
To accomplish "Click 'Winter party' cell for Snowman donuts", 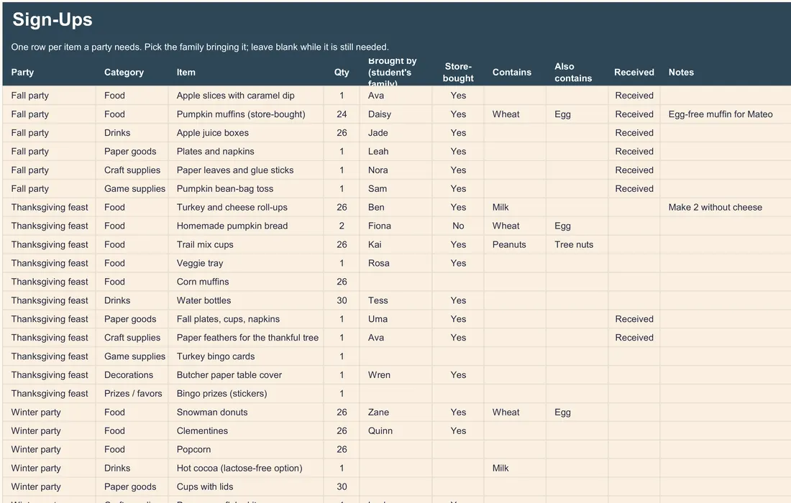I will coord(49,412).
